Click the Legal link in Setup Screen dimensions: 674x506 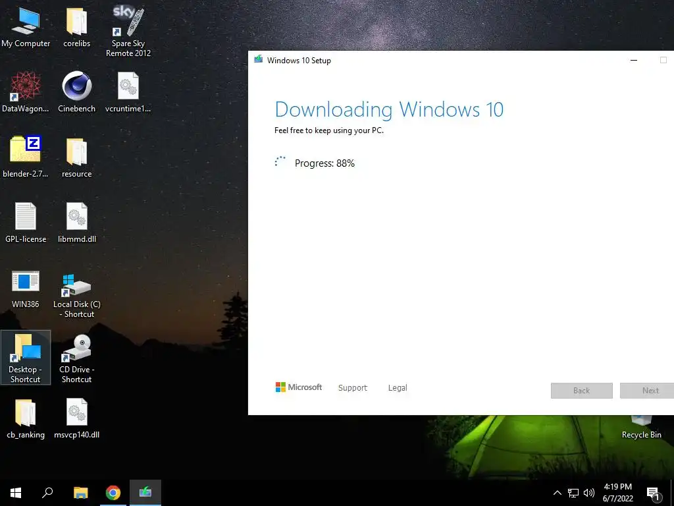click(398, 387)
